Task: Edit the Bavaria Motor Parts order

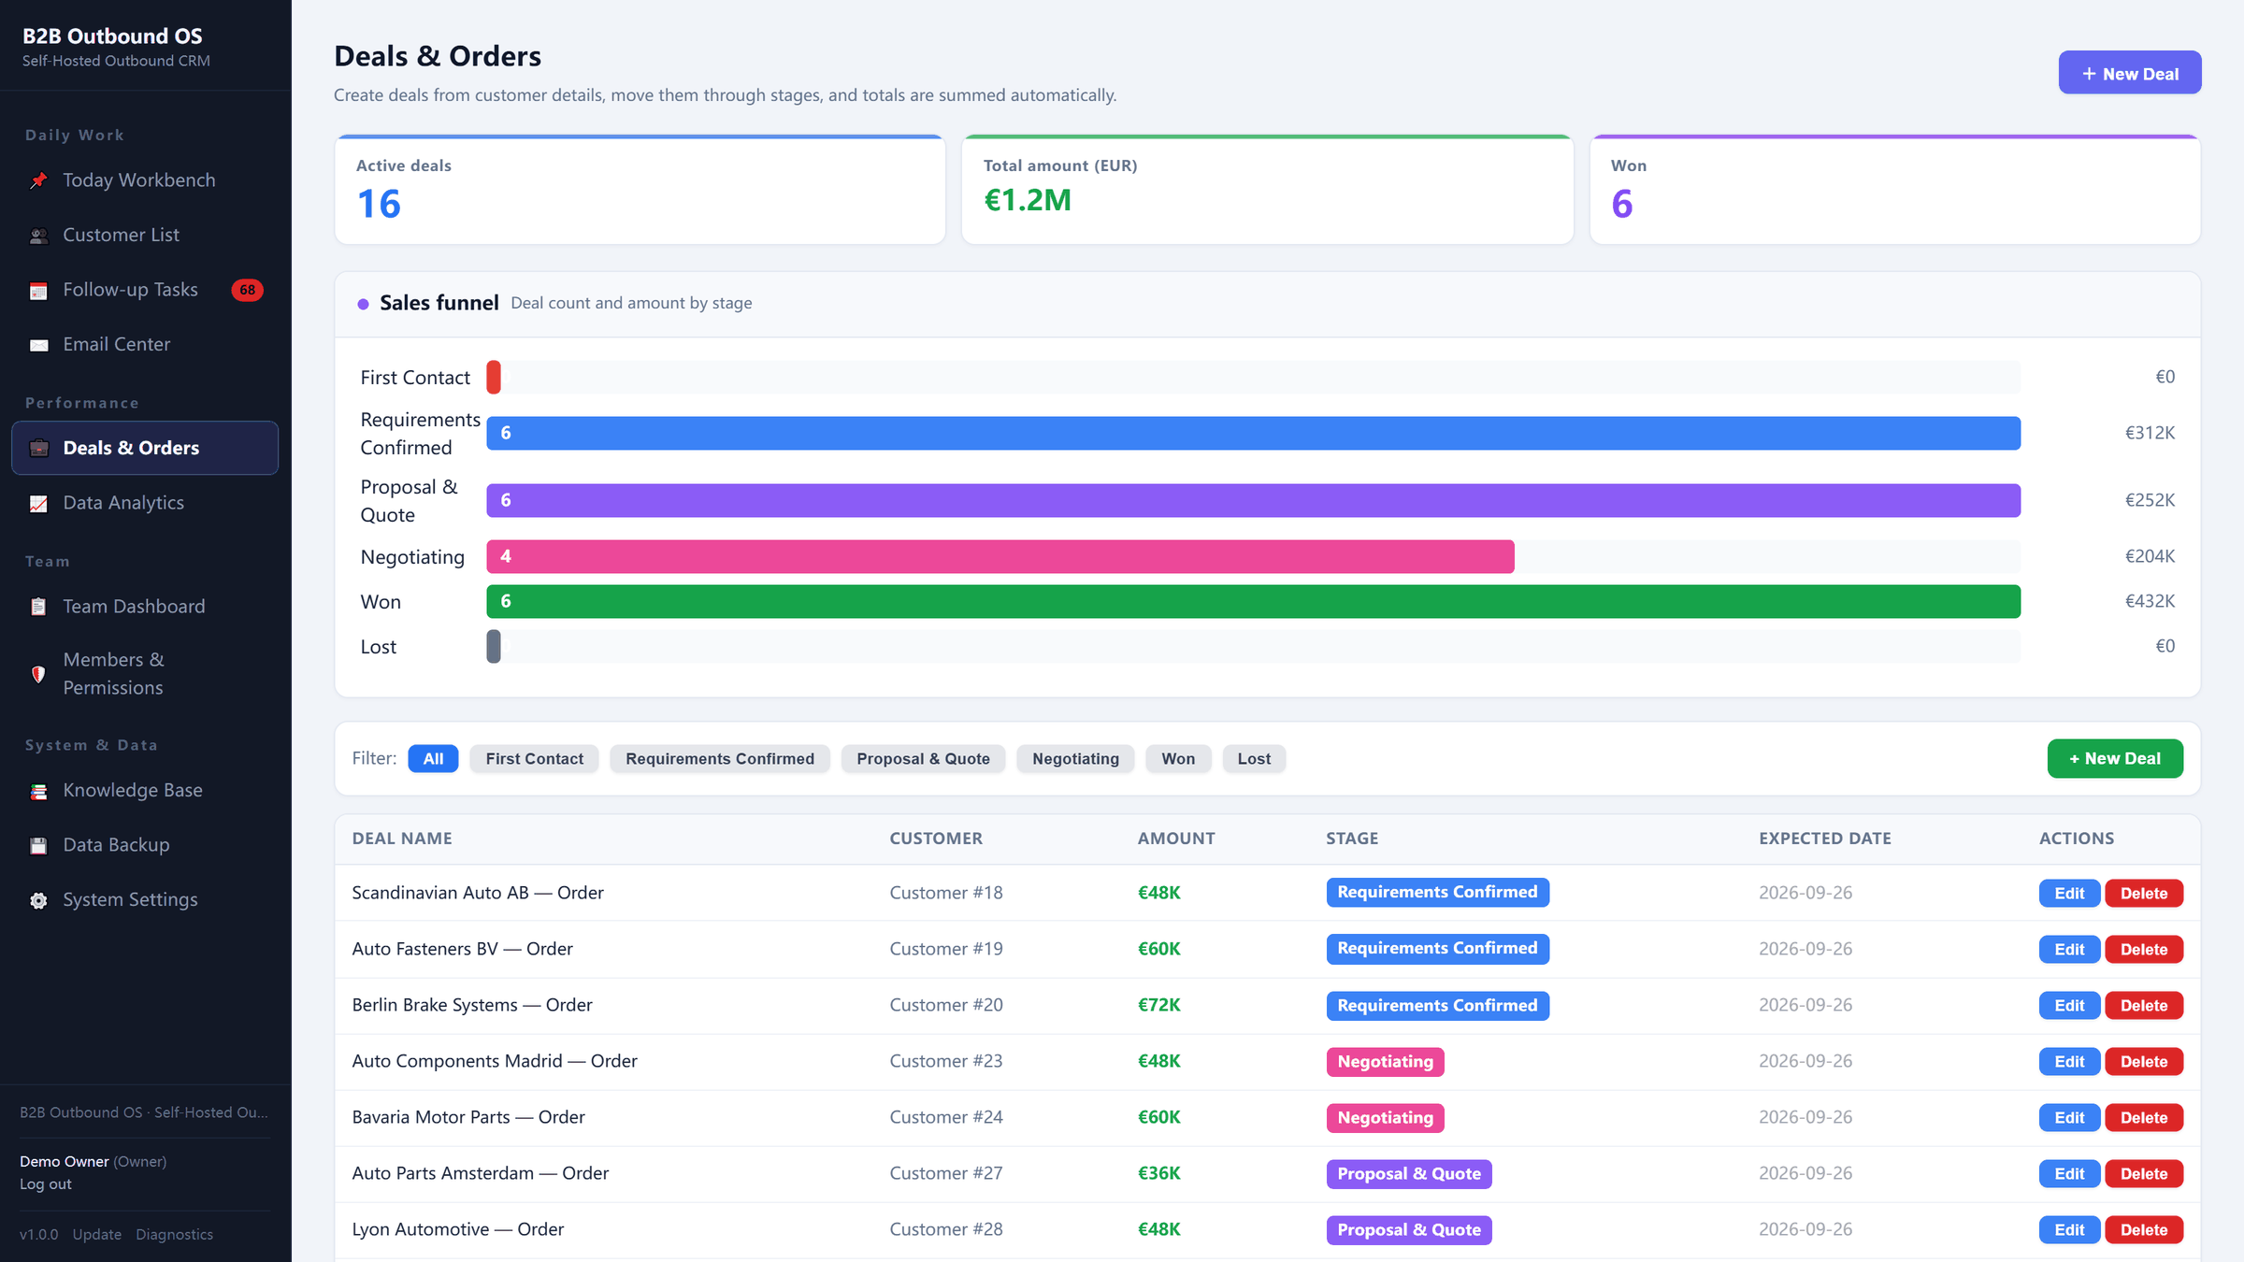Action: (2069, 1117)
